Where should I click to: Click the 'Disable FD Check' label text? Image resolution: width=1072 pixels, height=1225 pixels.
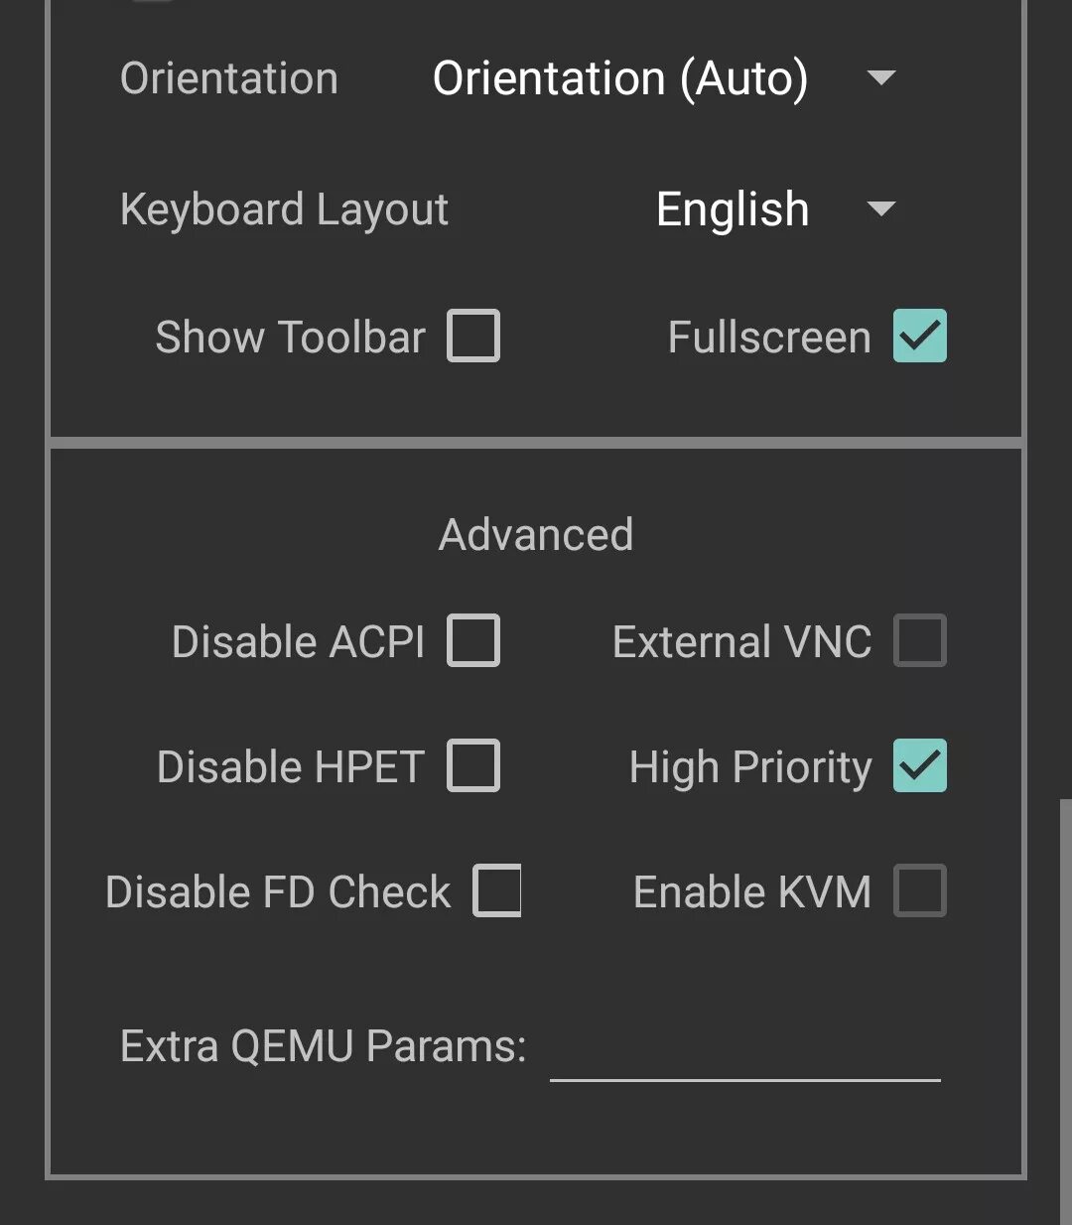[x=278, y=891]
